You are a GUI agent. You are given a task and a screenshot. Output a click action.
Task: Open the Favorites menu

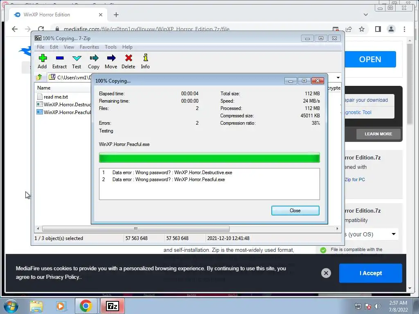coord(89,47)
